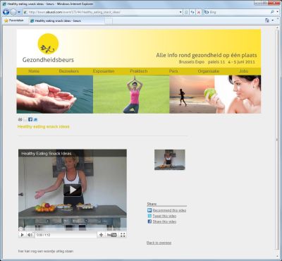Click the Recommend this video link

point(169,210)
